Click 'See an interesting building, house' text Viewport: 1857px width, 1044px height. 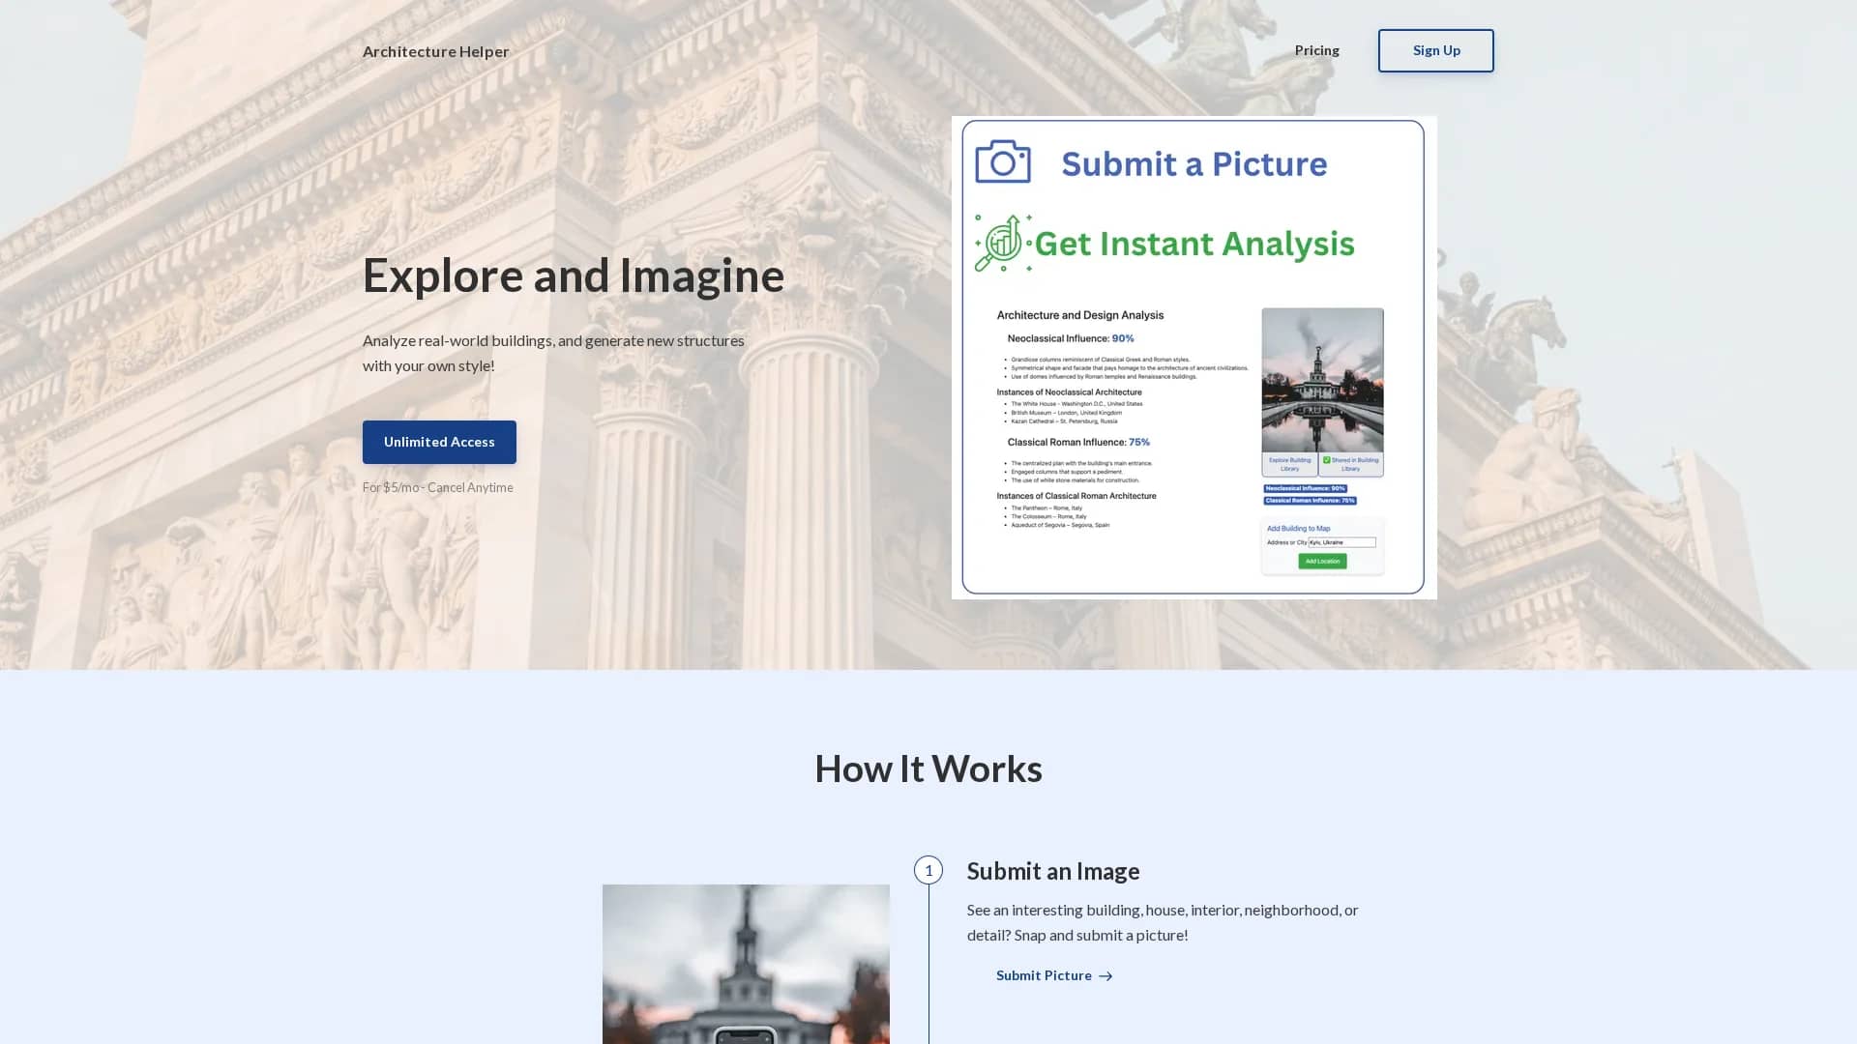tap(1163, 922)
